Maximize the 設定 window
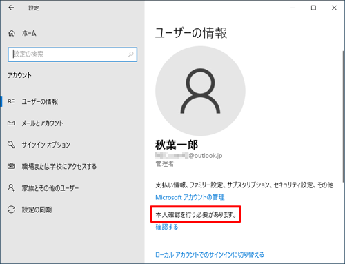The width and height of the screenshot is (345, 264). (x=313, y=8)
